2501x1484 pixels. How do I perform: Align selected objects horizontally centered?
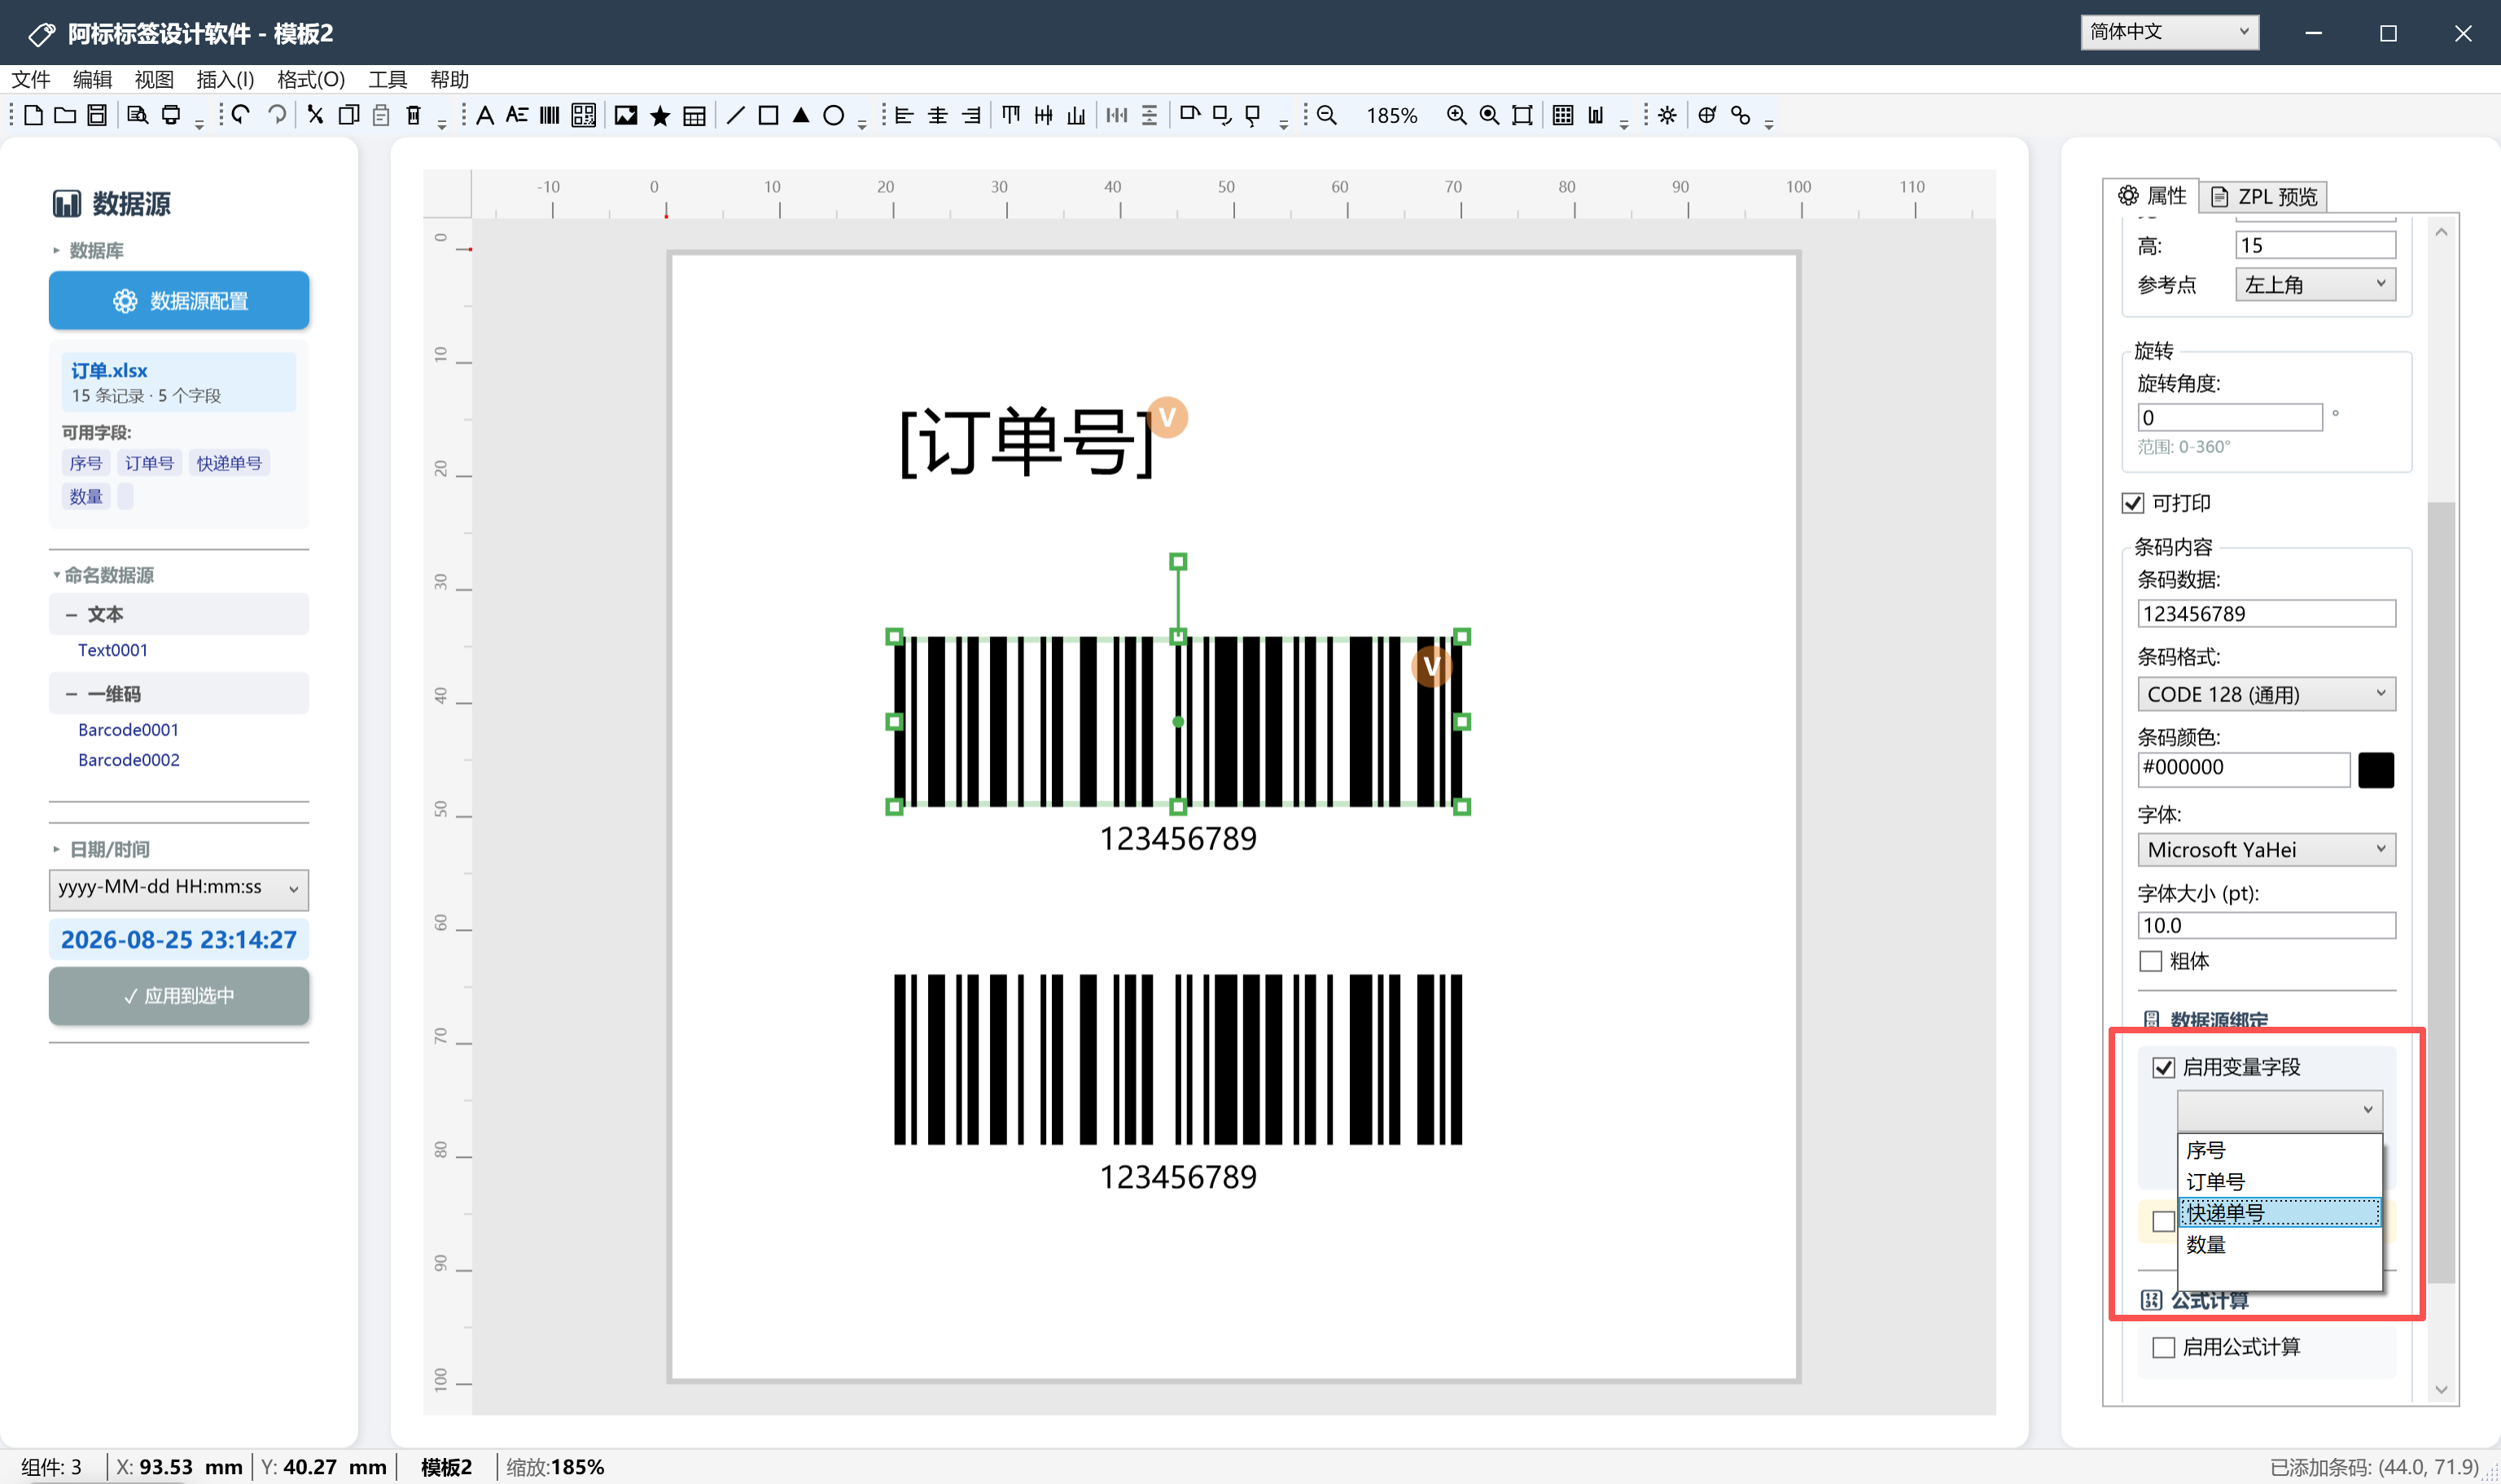click(x=937, y=116)
